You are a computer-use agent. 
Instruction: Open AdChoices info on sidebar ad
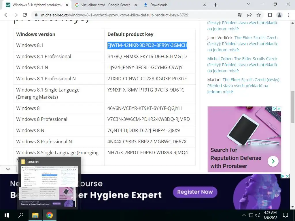(x=275, y=108)
